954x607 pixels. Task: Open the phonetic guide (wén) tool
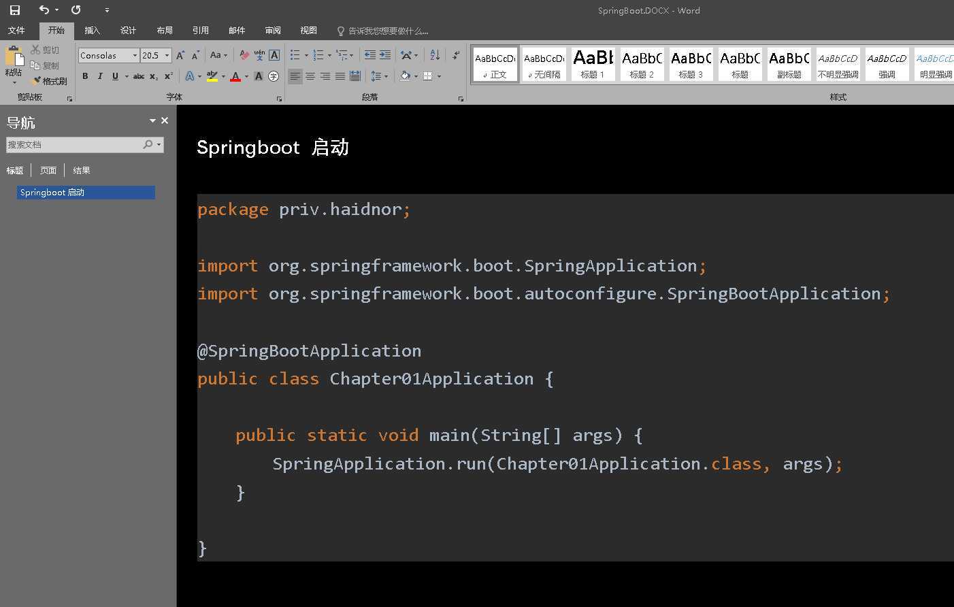click(x=259, y=56)
